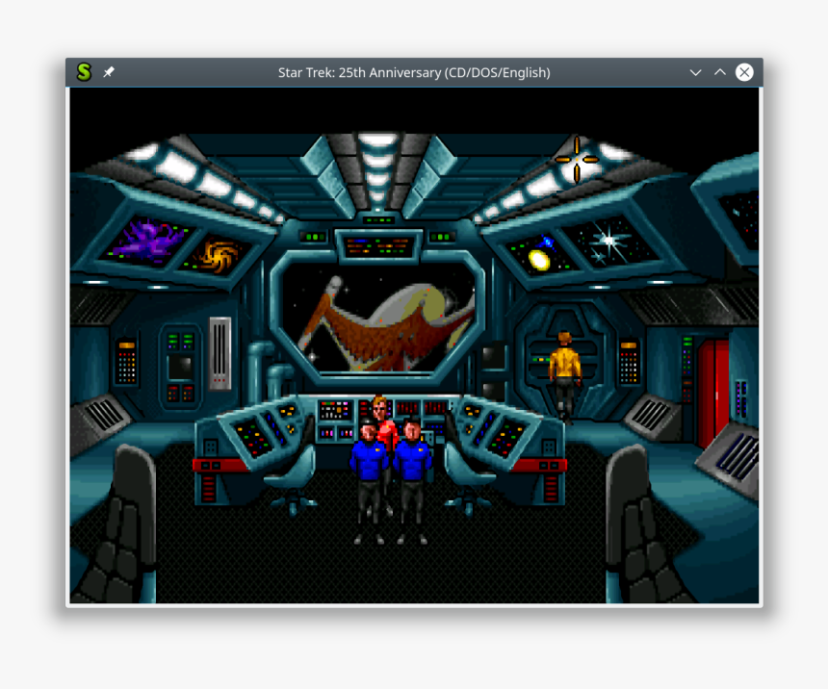Click the Star Trek: 25th Anniversary title text
Image resolution: width=828 pixels, height=689 pixels.
(x=414, y=71)
